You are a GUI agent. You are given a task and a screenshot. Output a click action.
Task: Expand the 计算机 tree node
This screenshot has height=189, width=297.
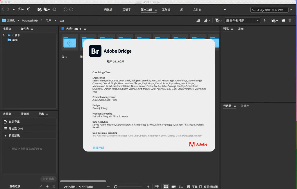[x=4, y=35]
